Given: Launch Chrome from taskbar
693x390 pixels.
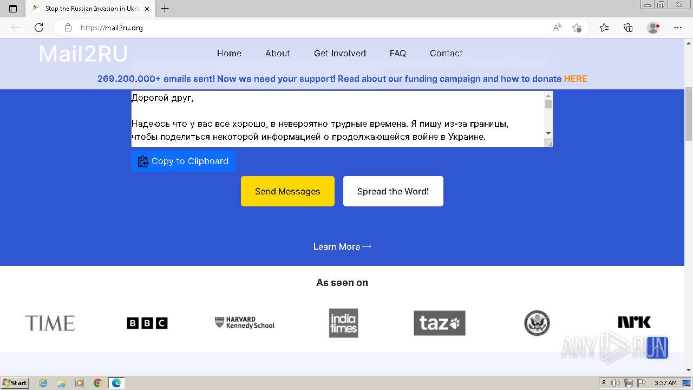Looking at the screenshot, I should (98, 383).
